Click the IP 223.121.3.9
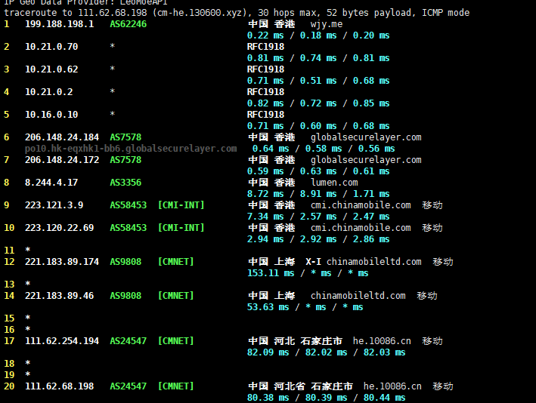536x403 pixels. (54, 205)
